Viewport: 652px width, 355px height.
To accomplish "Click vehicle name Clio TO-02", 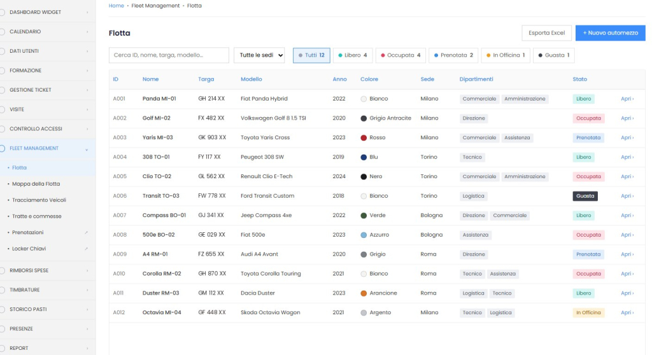I will pyautogui.click(x=157, y=177).
